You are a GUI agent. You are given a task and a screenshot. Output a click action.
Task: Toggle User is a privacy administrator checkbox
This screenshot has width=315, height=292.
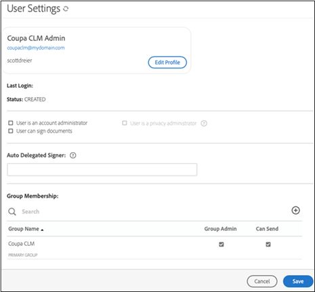pos(125,123)
